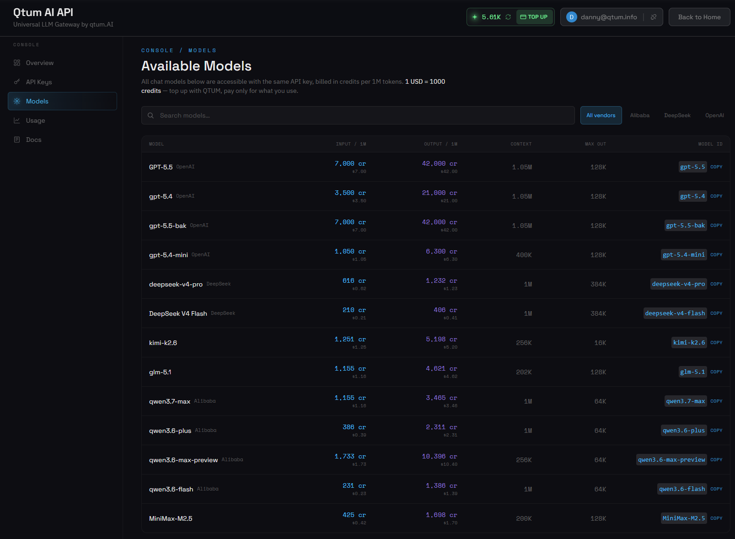Click the Docs document icon
735x539 pixels.
[17, 140]
